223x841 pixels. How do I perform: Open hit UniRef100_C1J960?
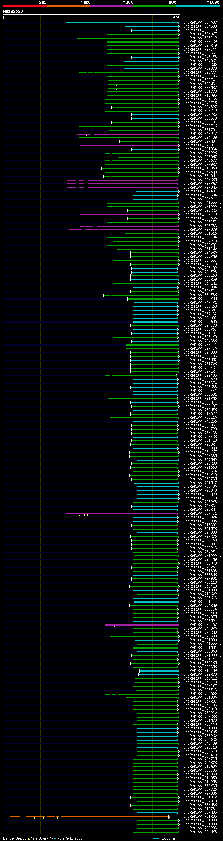pos(200,774)
